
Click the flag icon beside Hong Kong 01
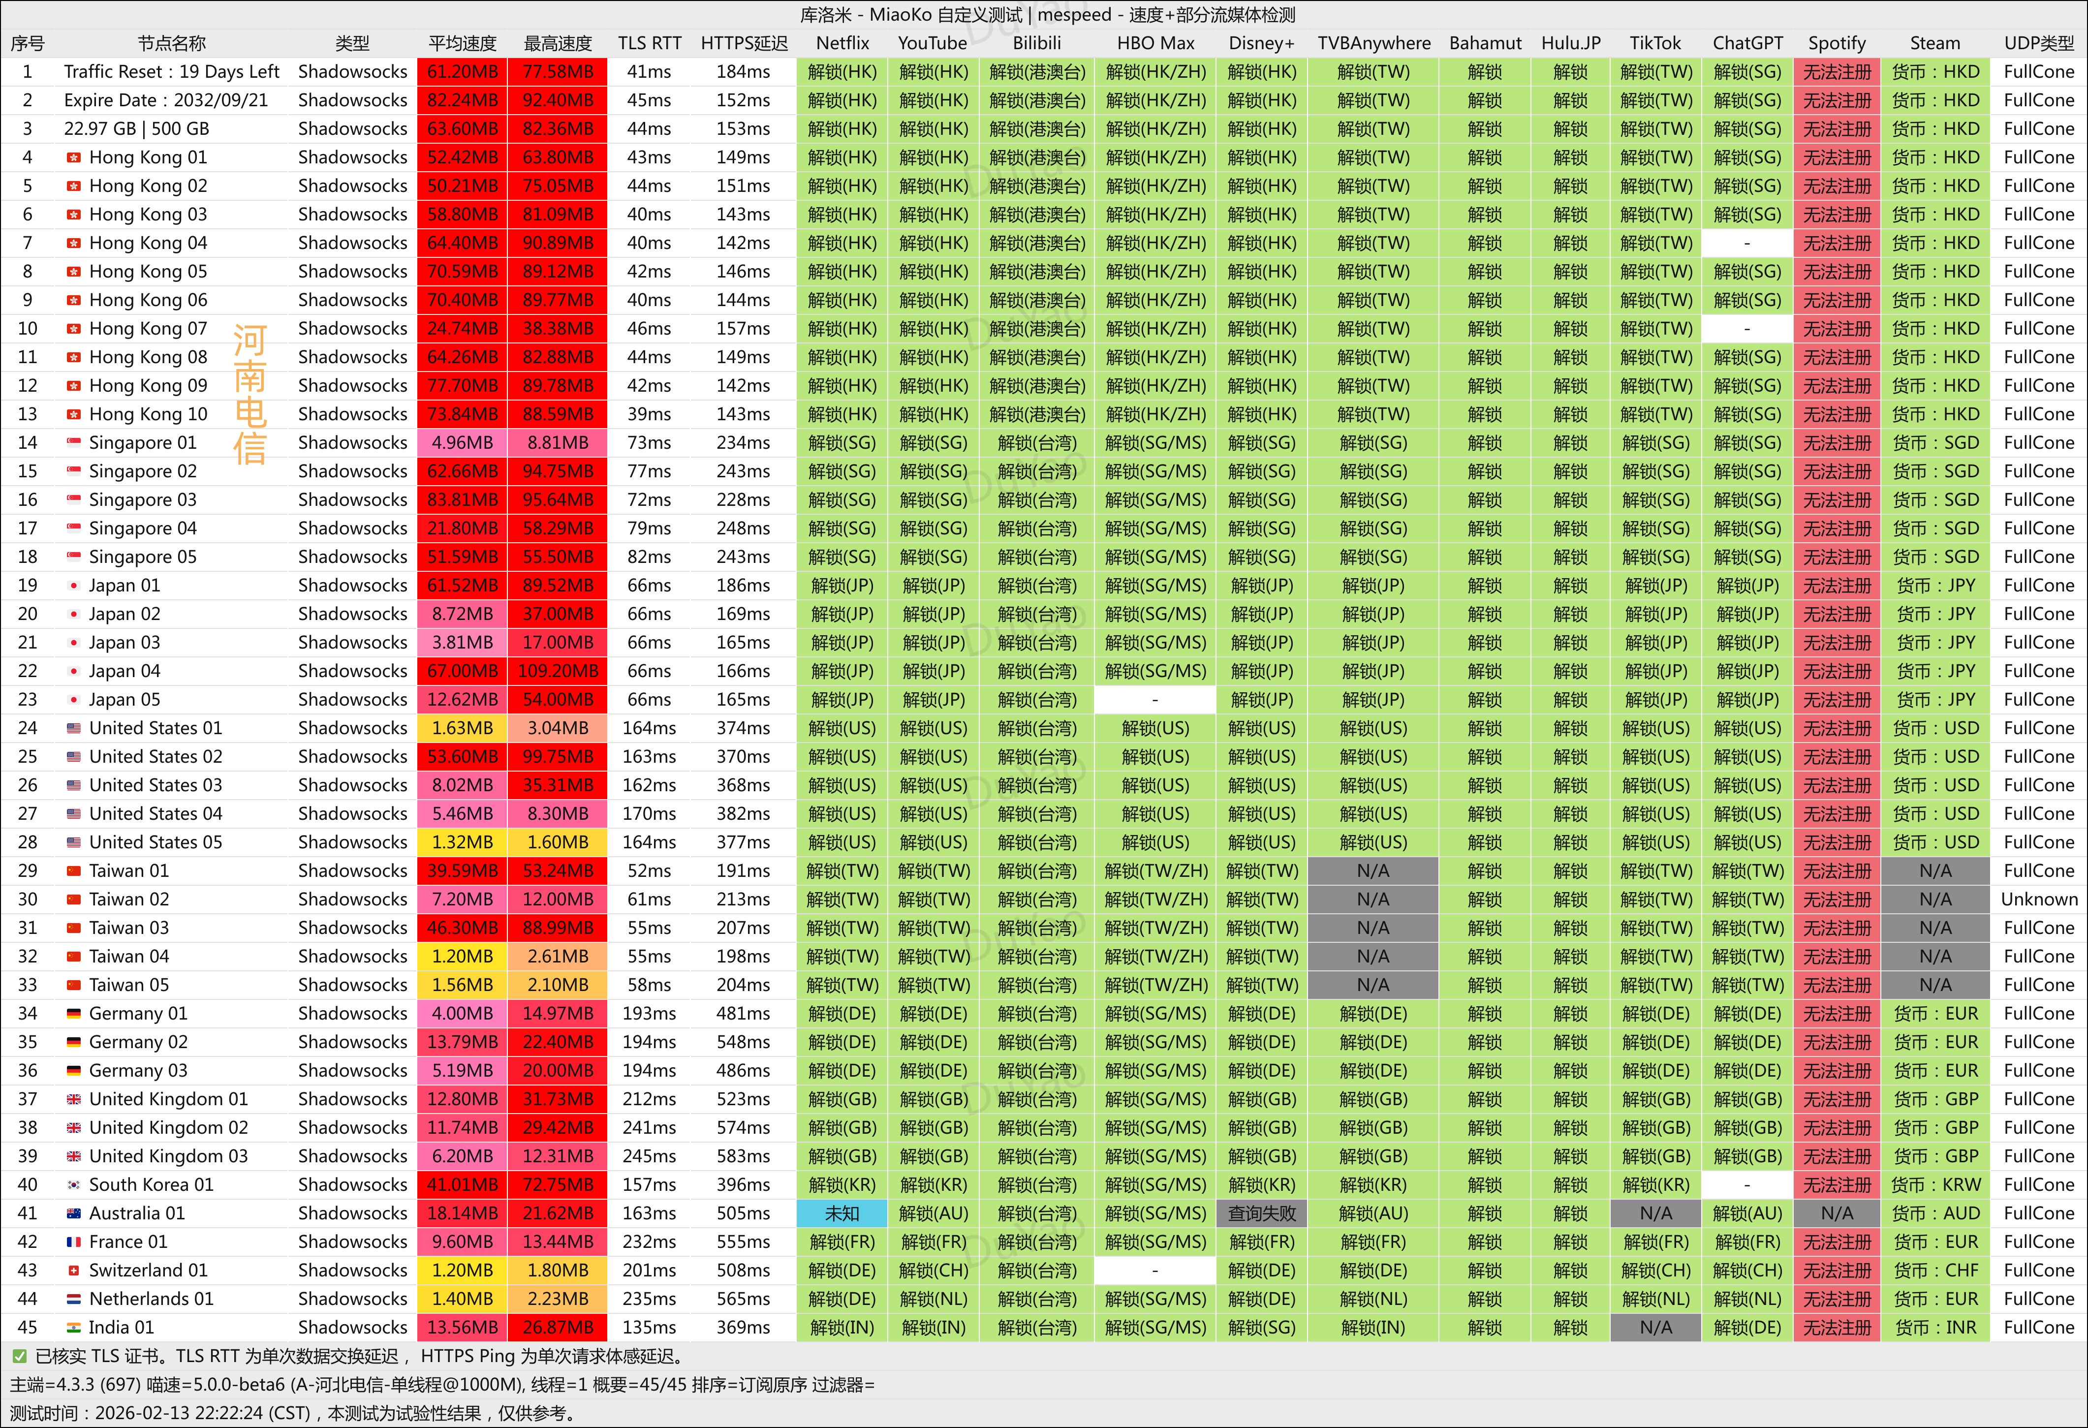pos(74,158)
